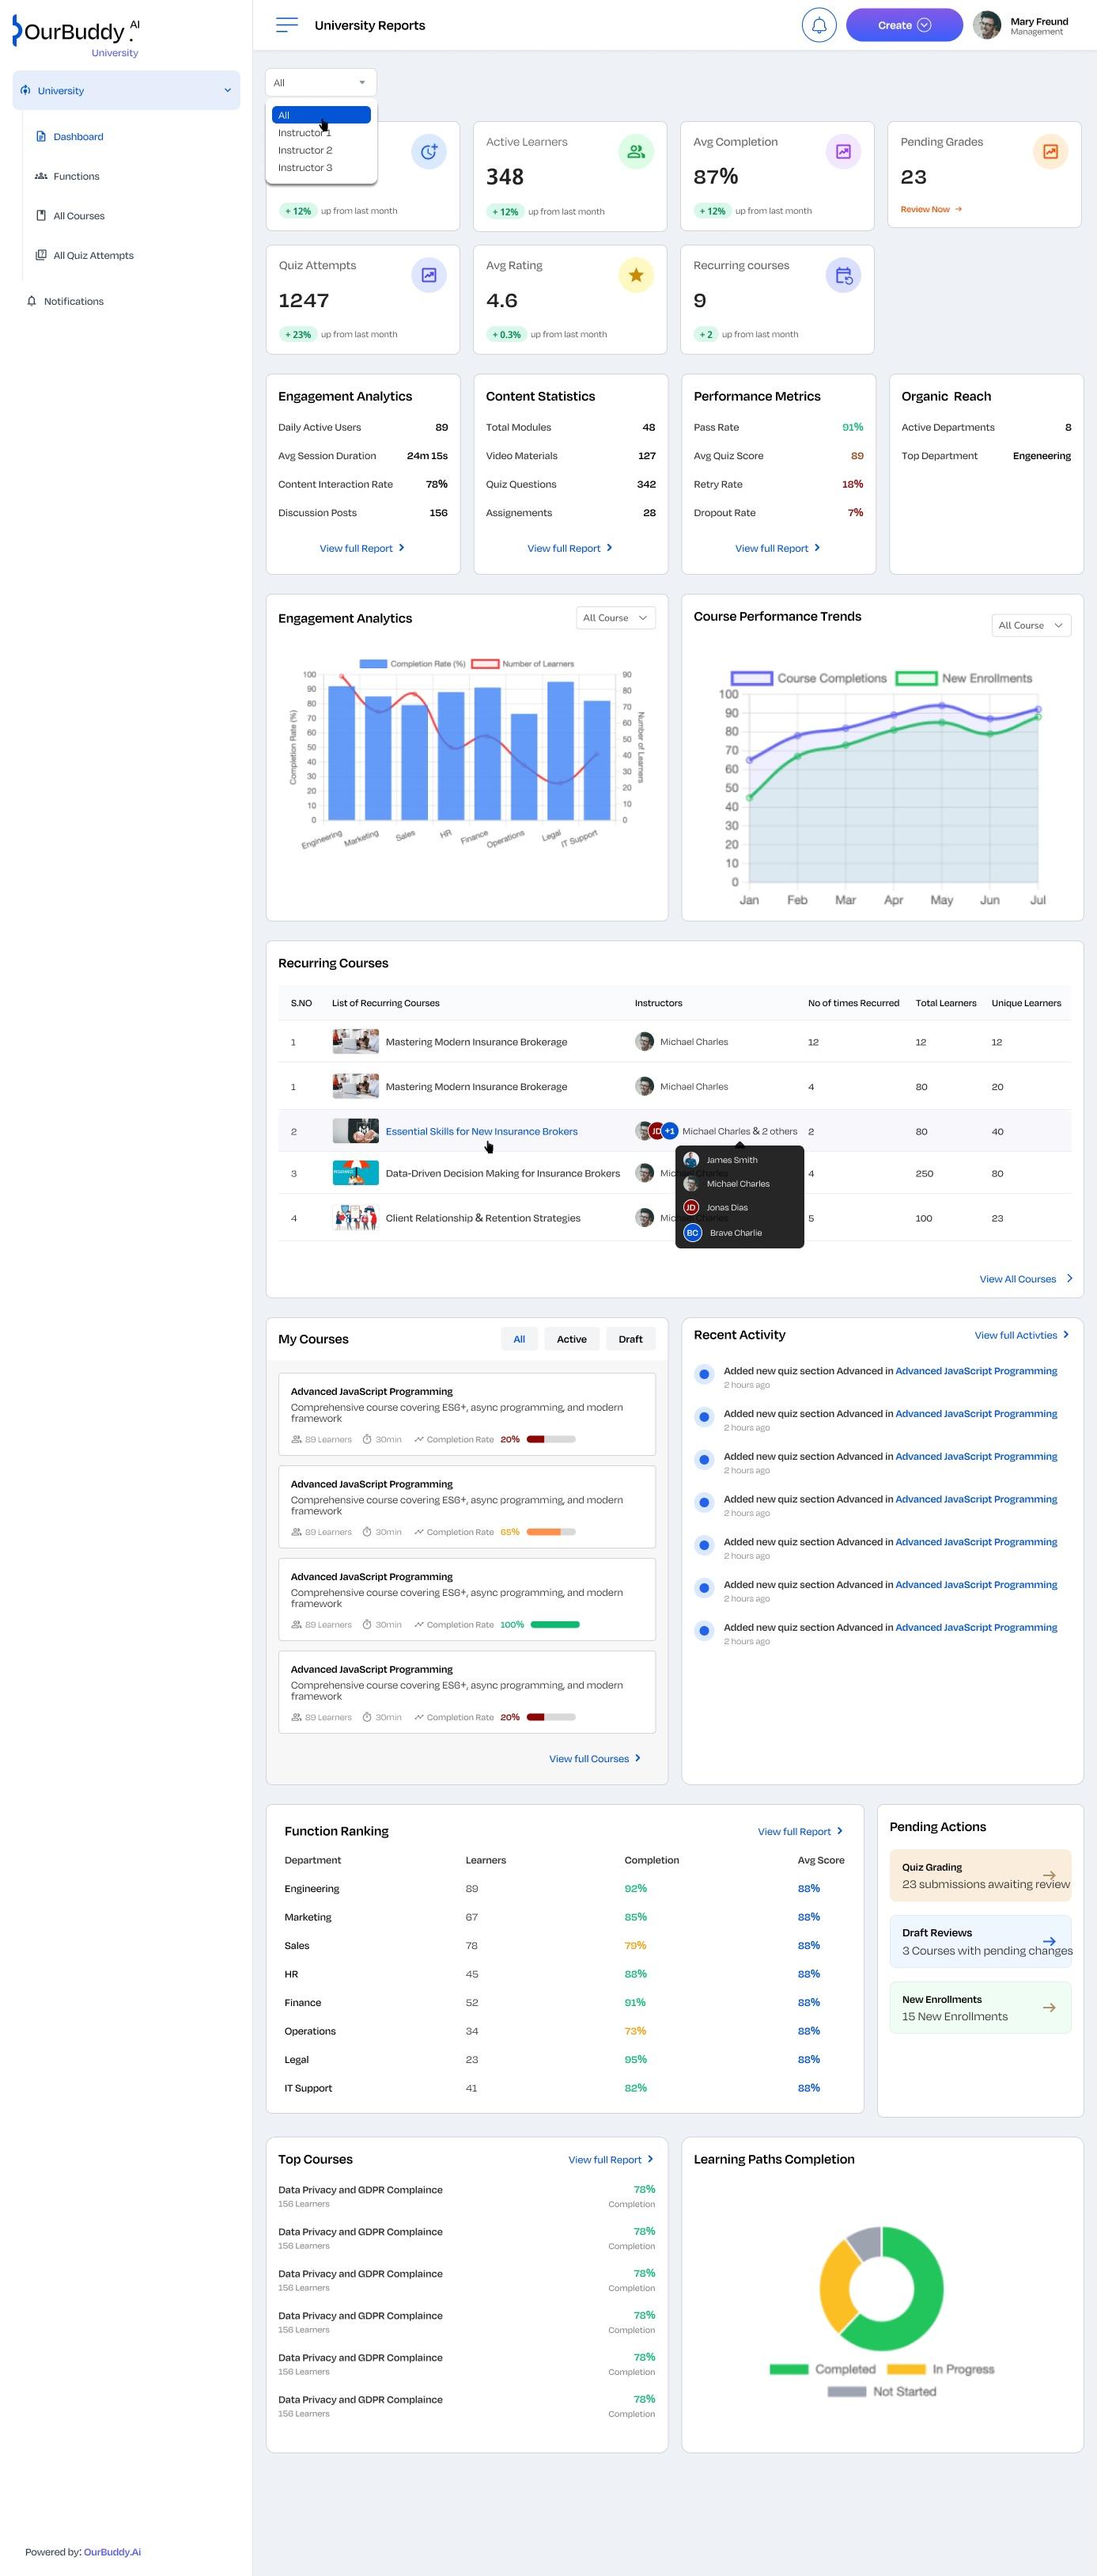Toggle the hamburger menu icon
The height and width of the screenshot is (2576, 1097).
point(287,25)
